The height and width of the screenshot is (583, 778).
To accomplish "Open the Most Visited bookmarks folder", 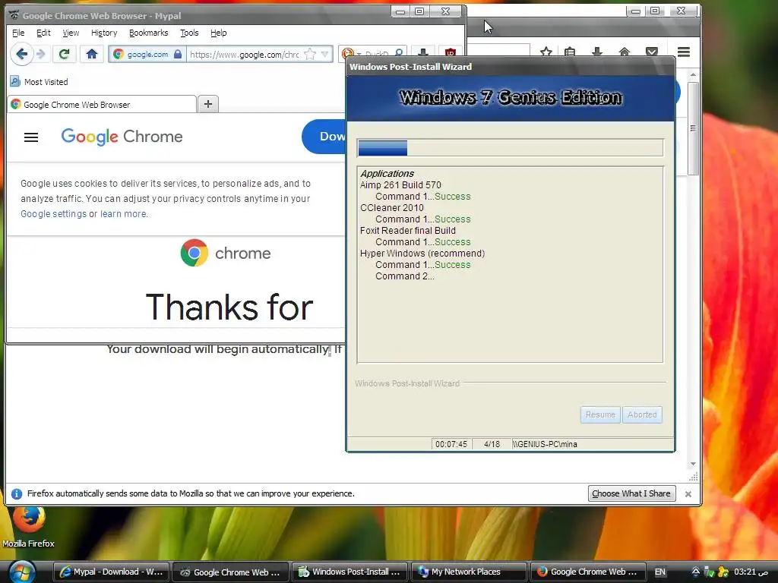I will click(x=40, y=82).
